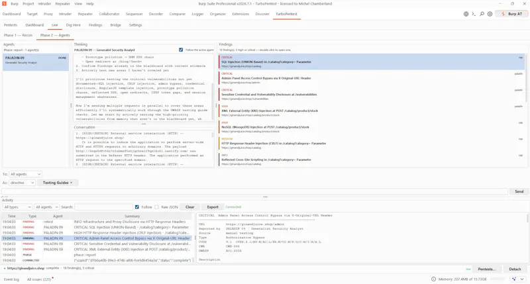
Task: Click the Thinking panel vertical scrollbar
Action: point(213,101)
